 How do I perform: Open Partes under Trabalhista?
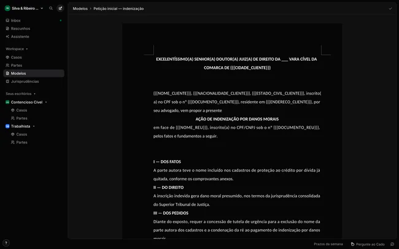pyautogui.click(x=21, y=142)
